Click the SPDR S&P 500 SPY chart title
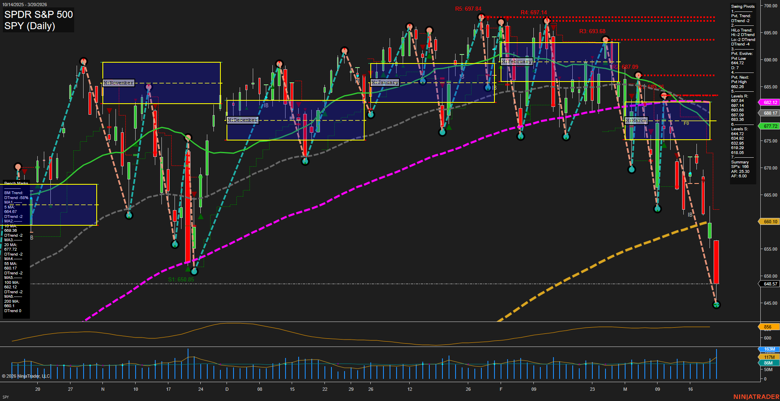The height and width of the screenshot is (401, 780). [x=38, y=20]
